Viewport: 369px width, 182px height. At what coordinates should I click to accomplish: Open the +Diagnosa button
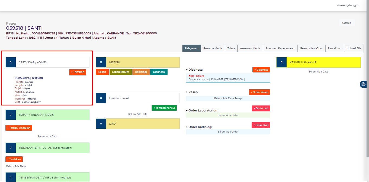click(x=261, y=70)
